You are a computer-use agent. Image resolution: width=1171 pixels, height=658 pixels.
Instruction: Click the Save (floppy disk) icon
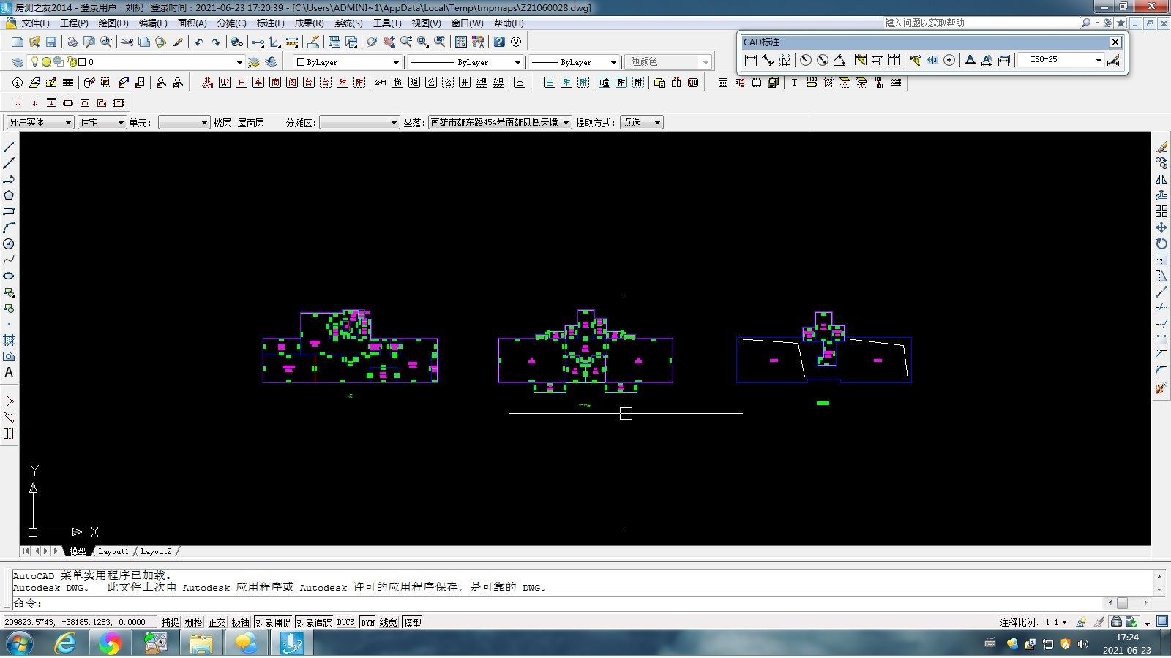pyautogui.click(x=51, y=42)
